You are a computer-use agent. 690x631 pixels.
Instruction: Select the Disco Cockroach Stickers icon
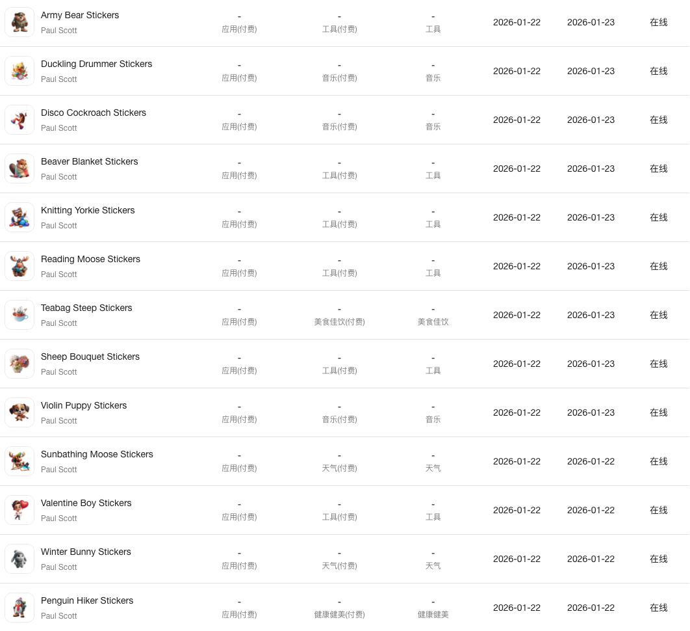[19, 120]
